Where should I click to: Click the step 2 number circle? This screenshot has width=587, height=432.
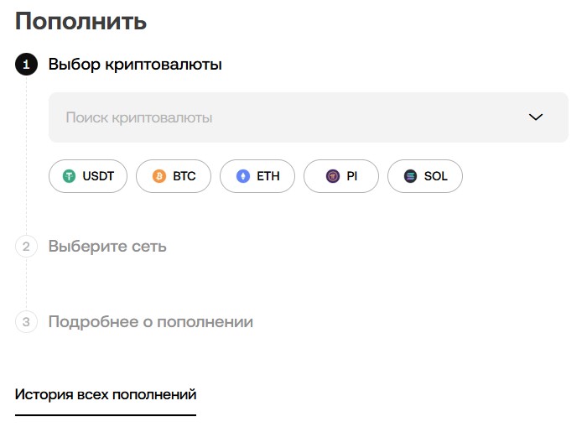[x=27, y=247]
